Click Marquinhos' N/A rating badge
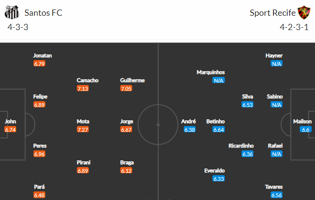 [219, 80]
